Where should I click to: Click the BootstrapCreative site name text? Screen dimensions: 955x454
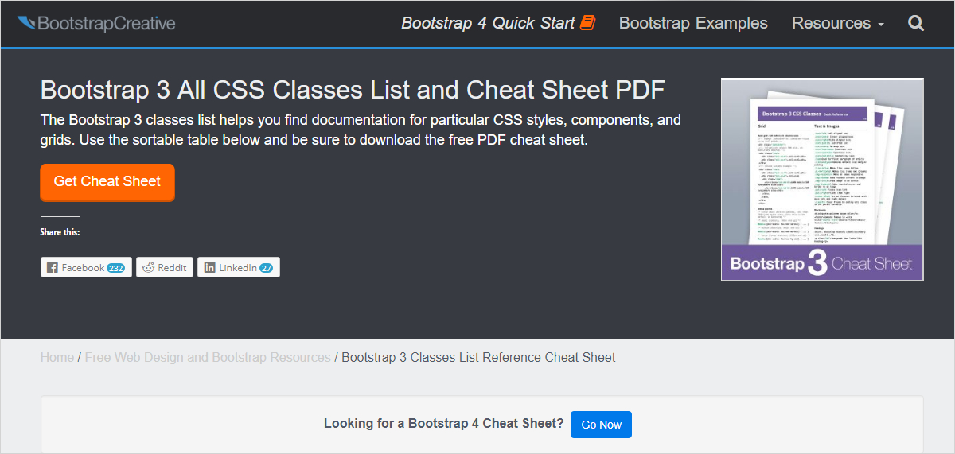point(107,24)
